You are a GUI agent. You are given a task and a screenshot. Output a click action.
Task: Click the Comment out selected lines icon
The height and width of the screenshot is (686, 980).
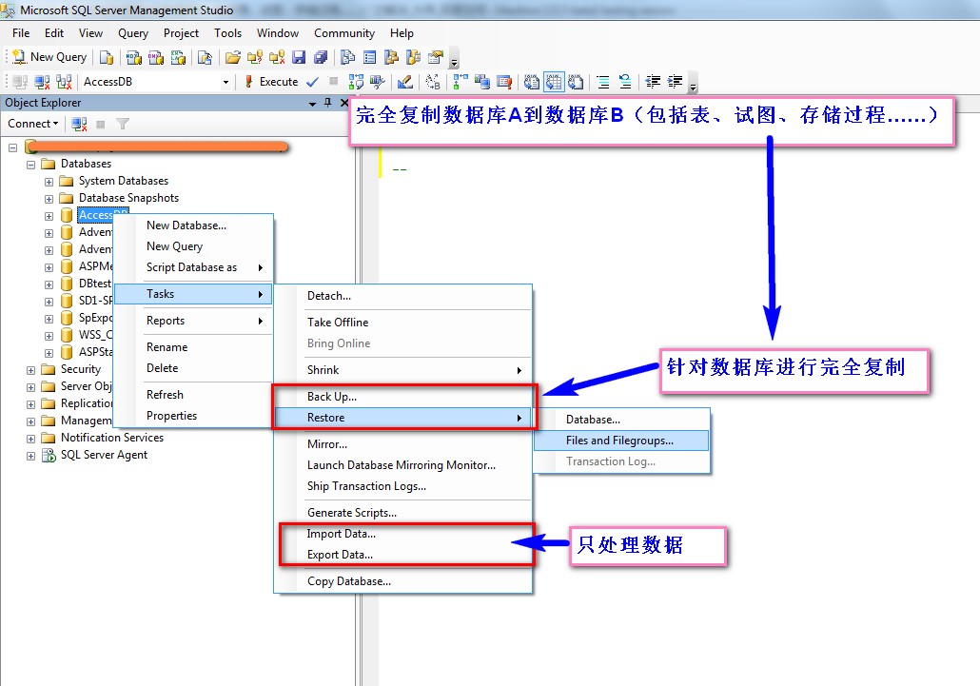(x=602, y=82)
